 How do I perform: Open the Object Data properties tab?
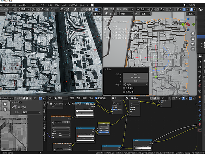(200, 120)
